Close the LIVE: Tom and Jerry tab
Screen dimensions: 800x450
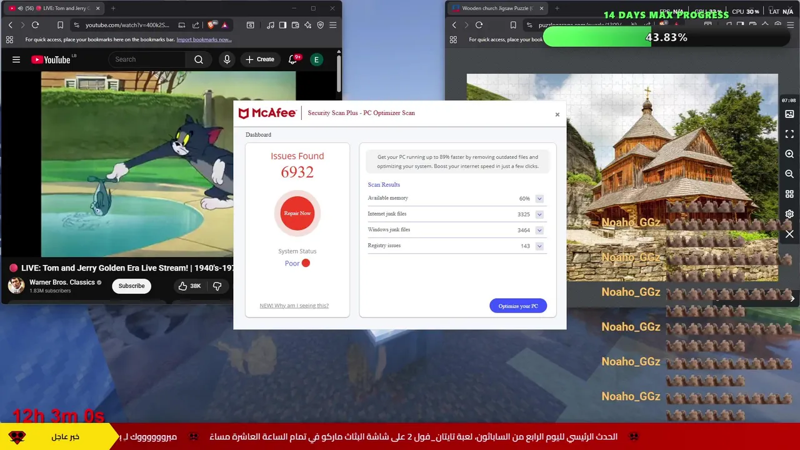[97, 8]
